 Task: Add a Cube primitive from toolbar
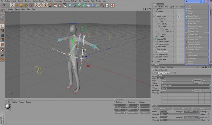[70, 5]
